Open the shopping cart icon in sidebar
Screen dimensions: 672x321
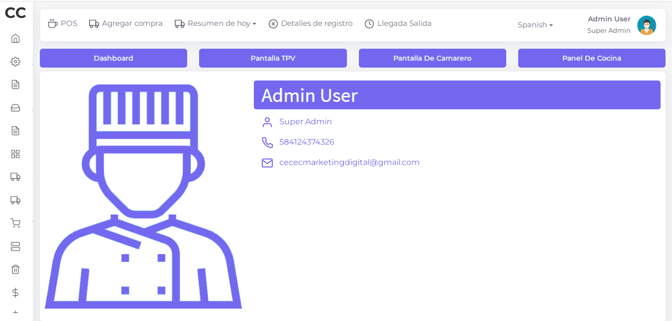tap(15, 223)
